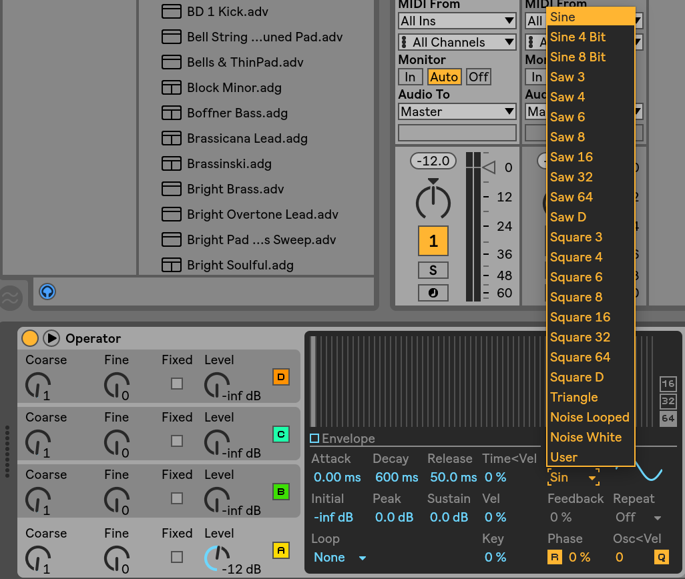
Task: Click the Operator hot-swap play triangle icon
Action: point(51,338)
